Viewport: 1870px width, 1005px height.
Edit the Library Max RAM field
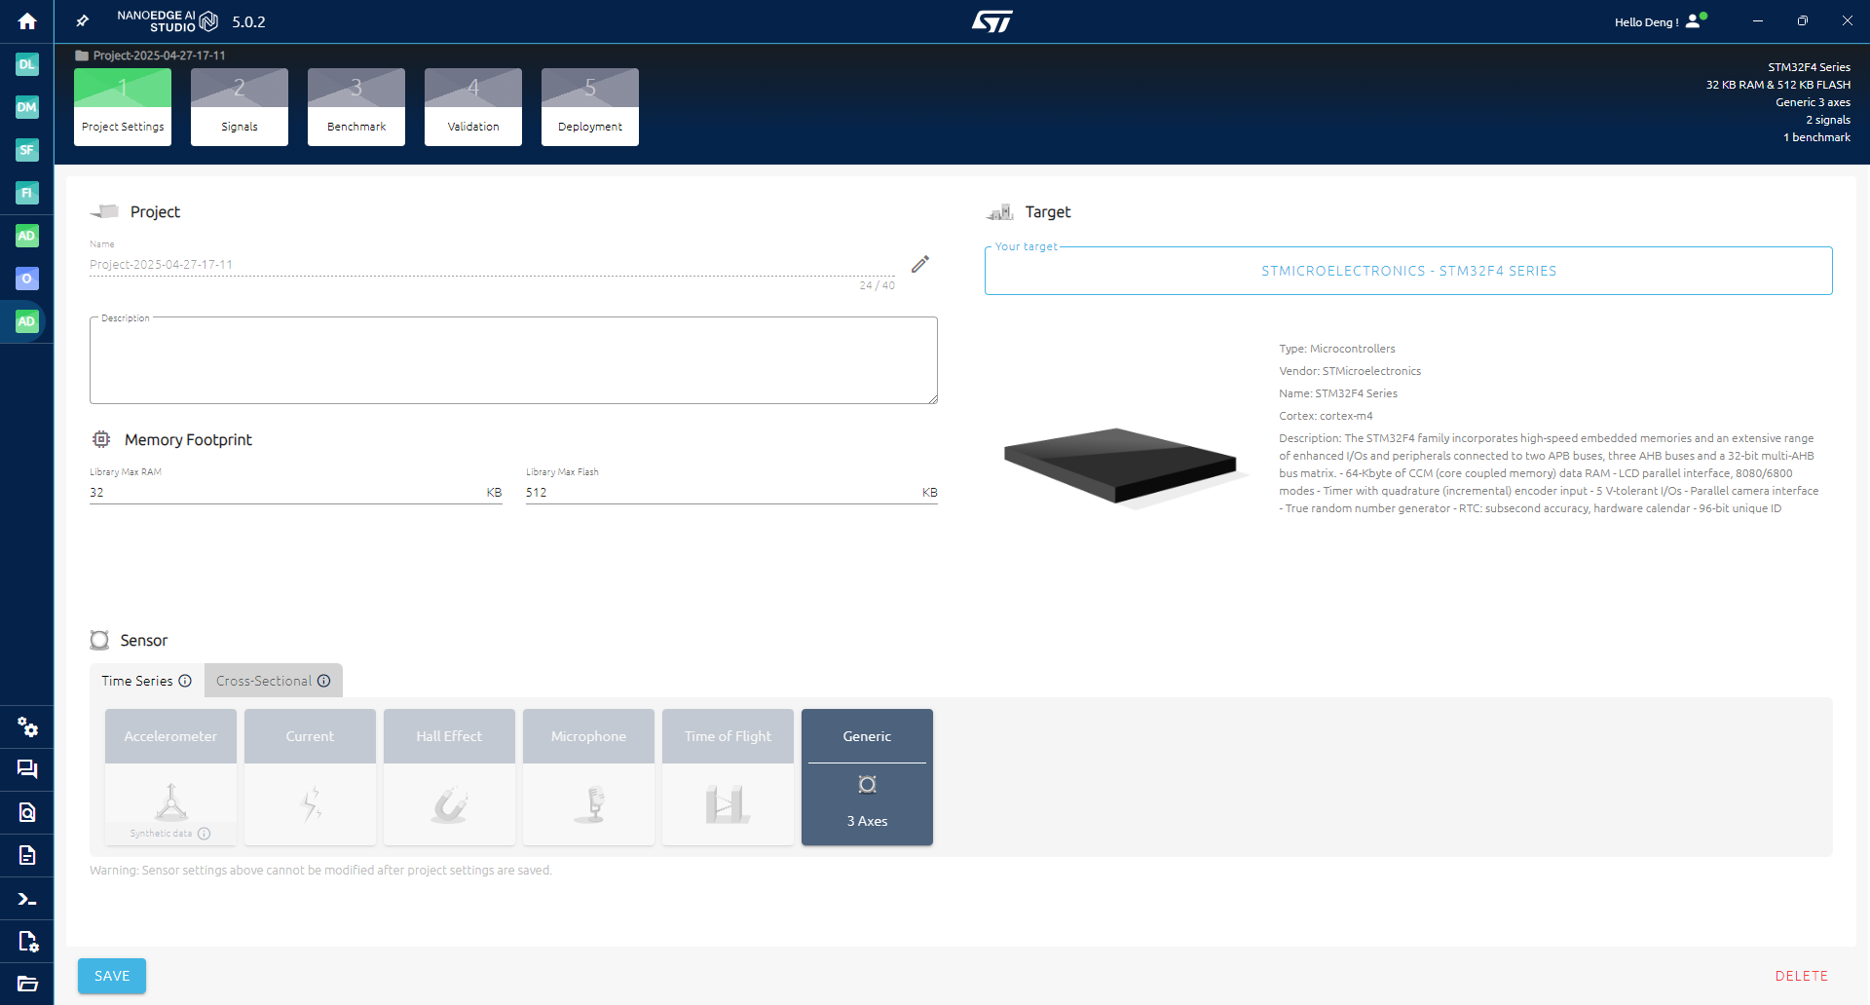pos(295,492)
